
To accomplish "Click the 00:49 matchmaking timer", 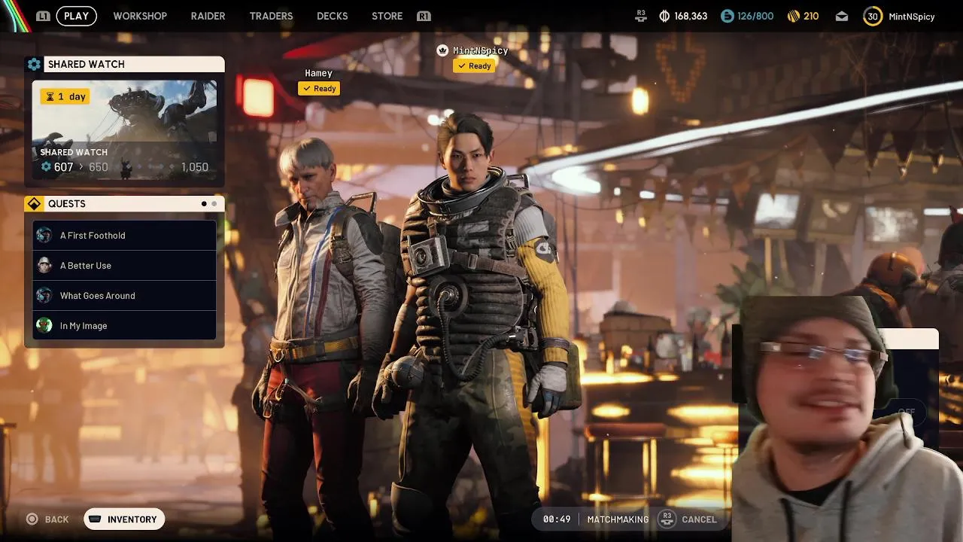I will [x=557, y=519].
